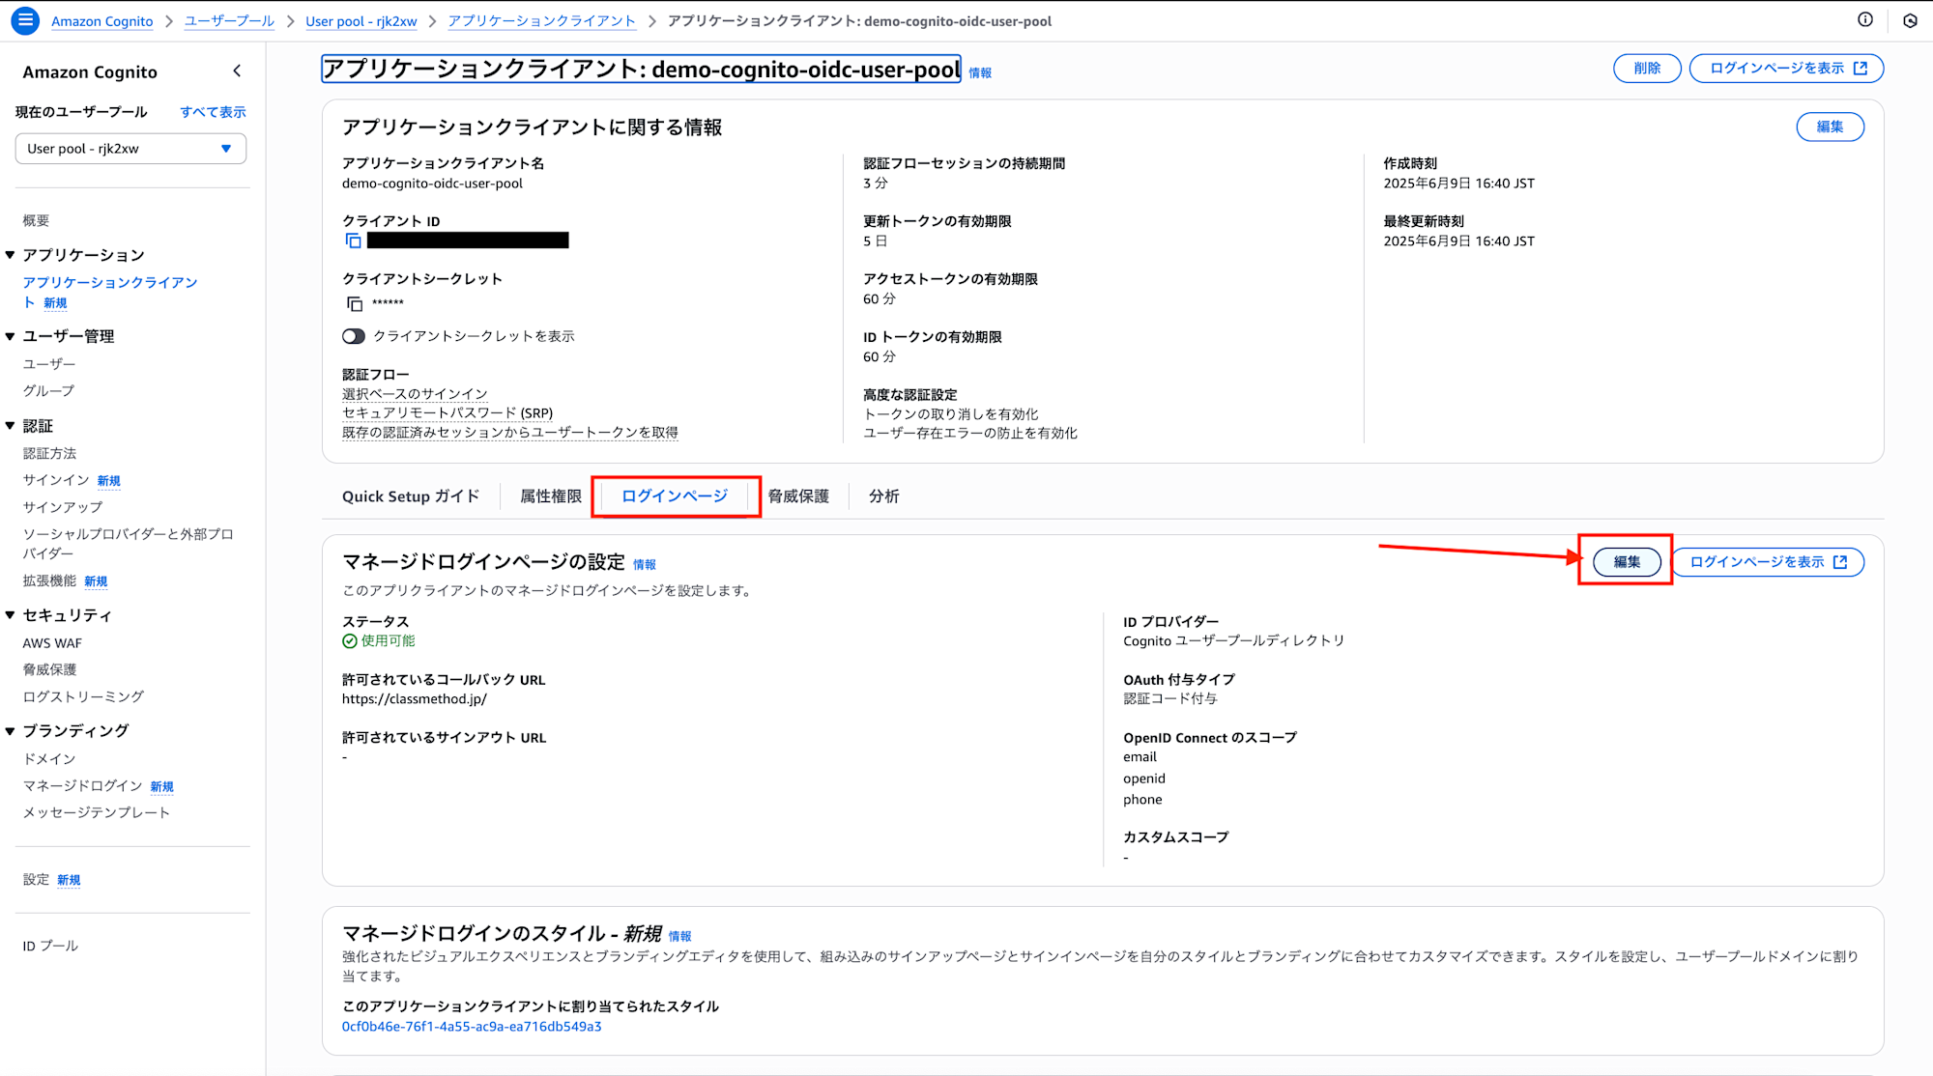This screenshot has height=1076, width=1933.
Task: Open マネージドログイン in sidebar
Action: point(83,786)
